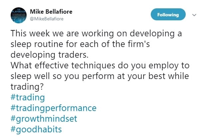This screenshot has height=138, width=208.
Task: Open the Mike Bellafiore display name link
Action: click(x=51, y=12)
